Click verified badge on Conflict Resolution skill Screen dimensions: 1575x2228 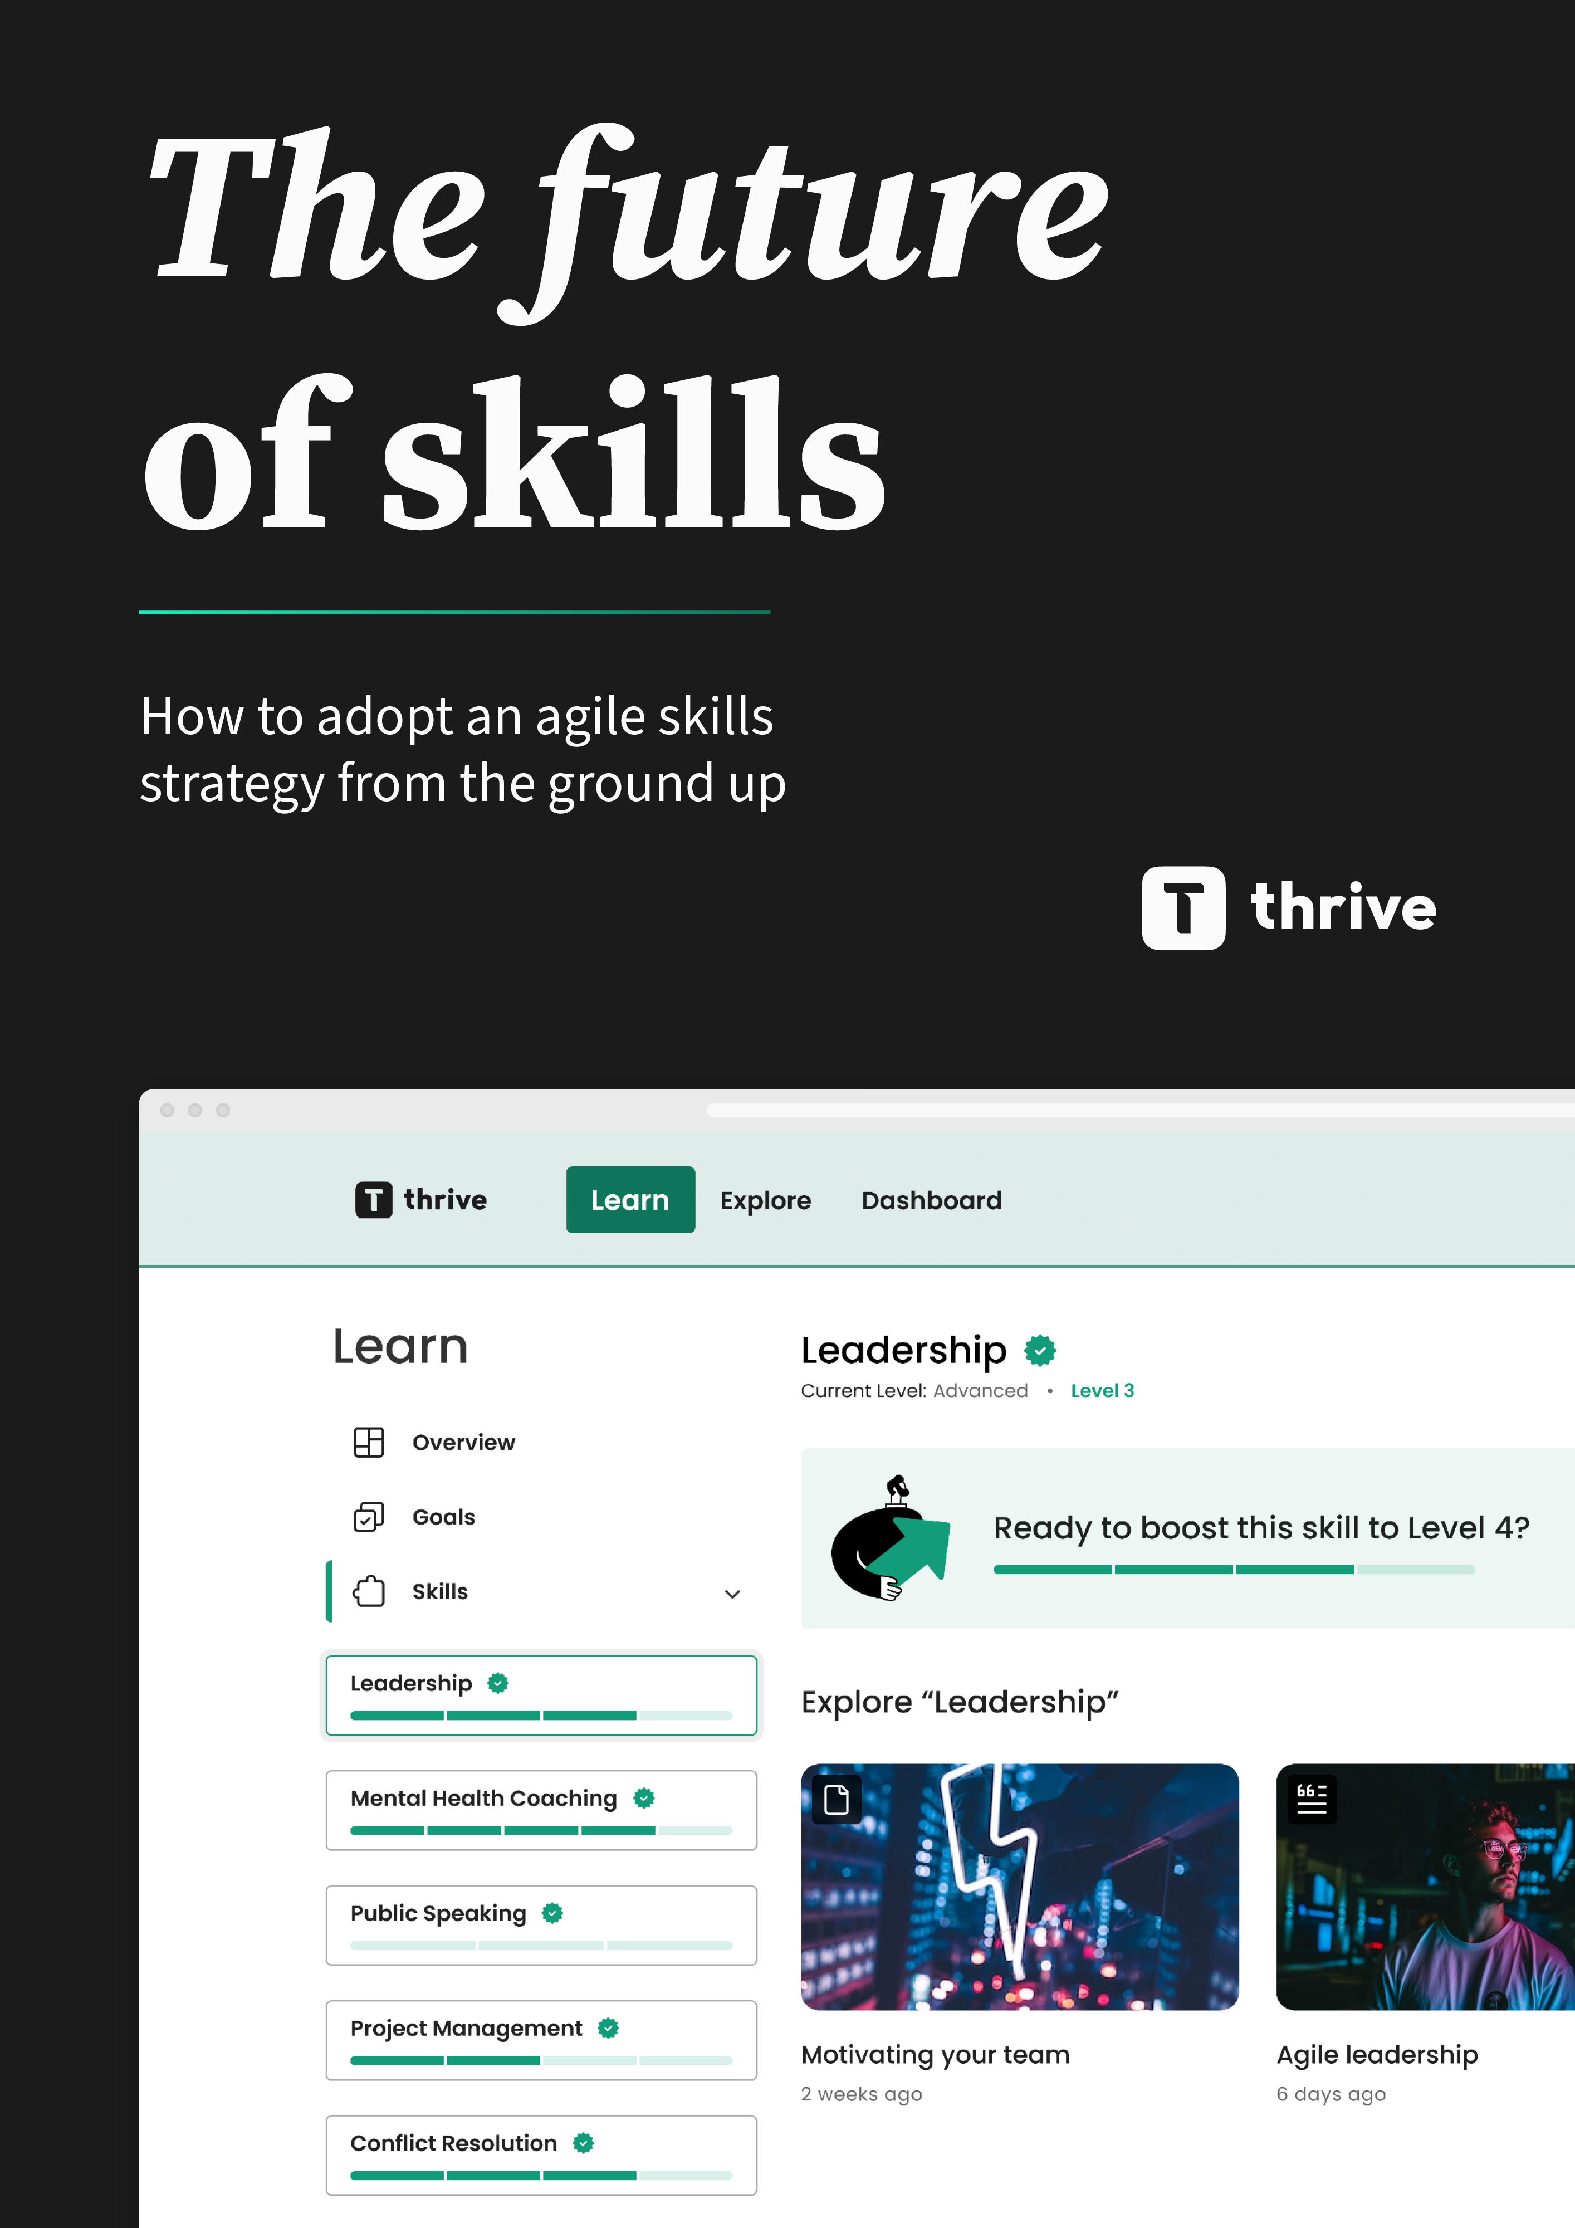[x=583, y=2143]
